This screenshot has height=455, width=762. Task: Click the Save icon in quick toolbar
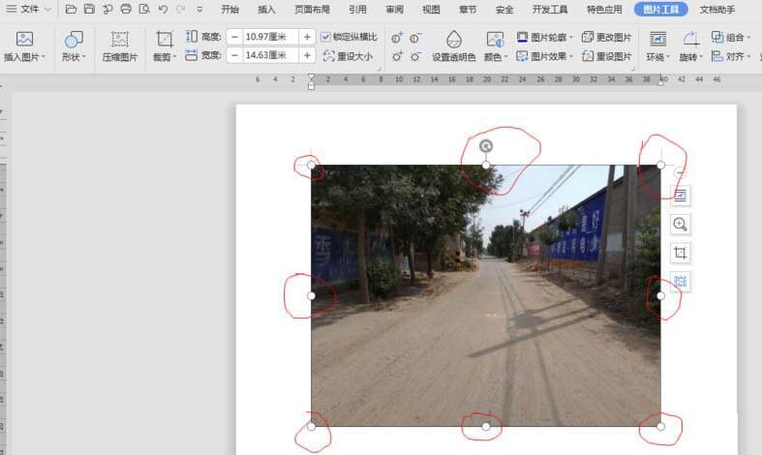[89, 9]
